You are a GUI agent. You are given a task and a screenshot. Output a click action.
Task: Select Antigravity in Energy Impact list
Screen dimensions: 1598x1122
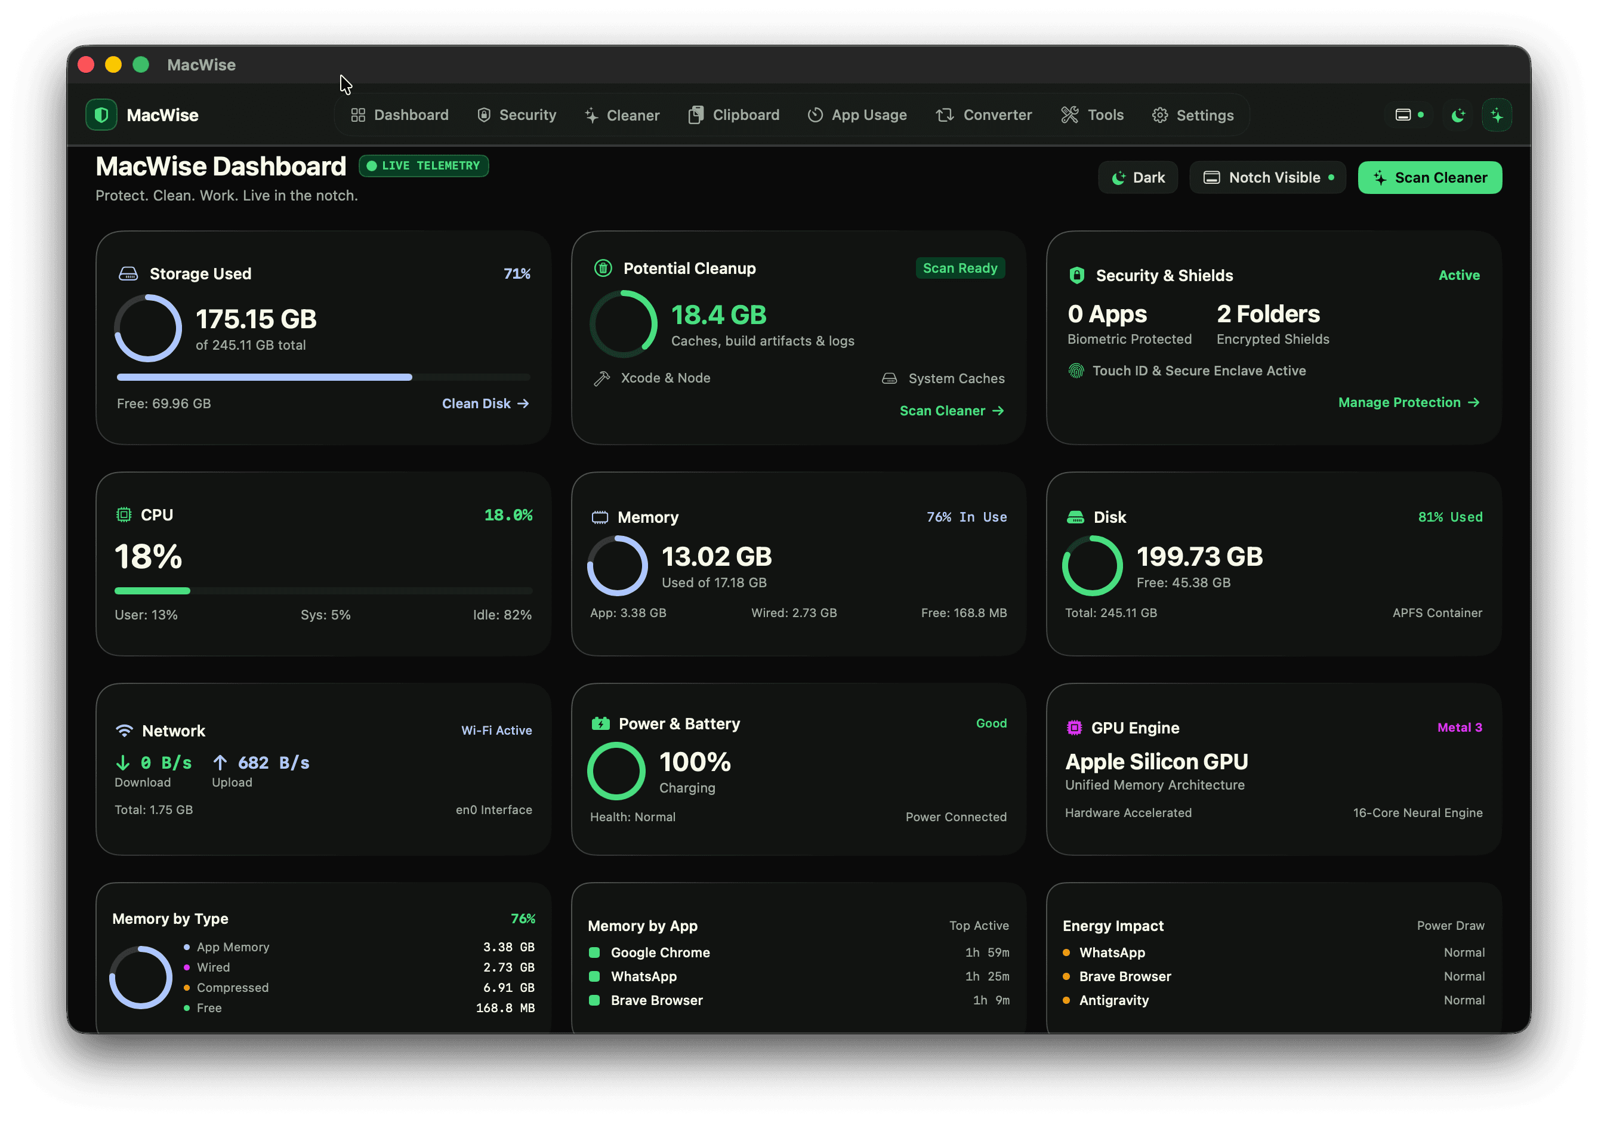[1273, 1000]
